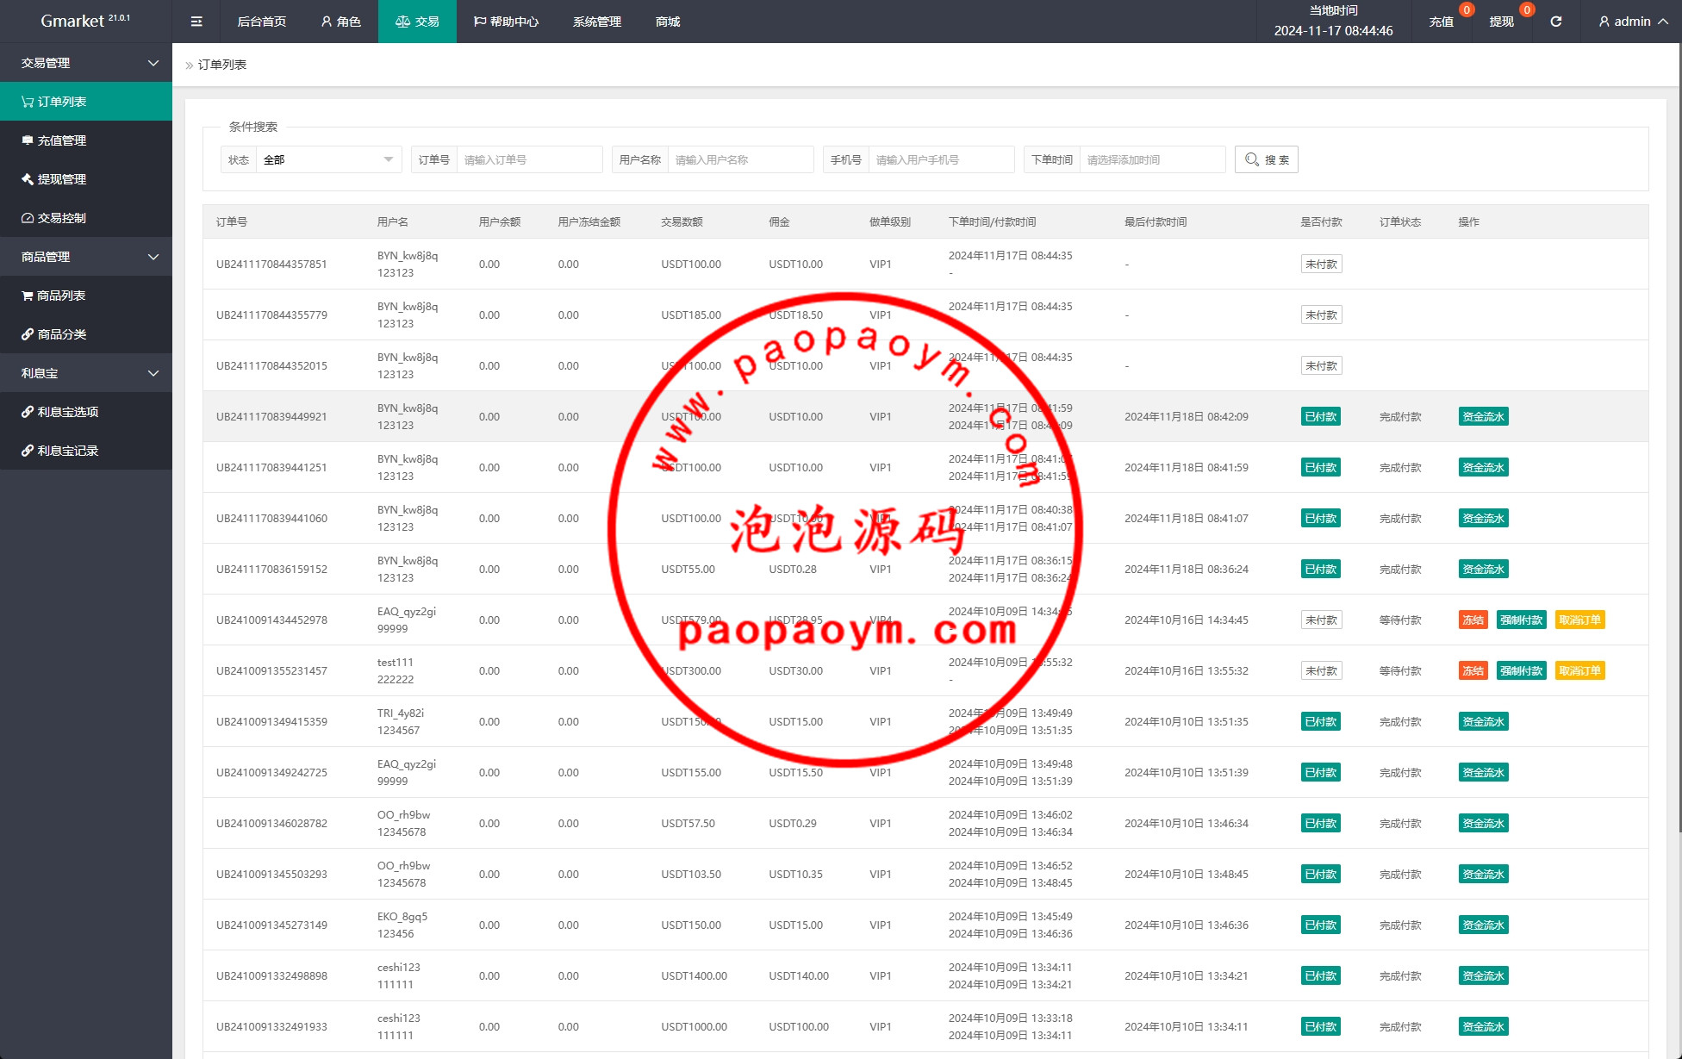Switch to the 系统管理 top tab
The image size is (1682, 1059).
596,22
